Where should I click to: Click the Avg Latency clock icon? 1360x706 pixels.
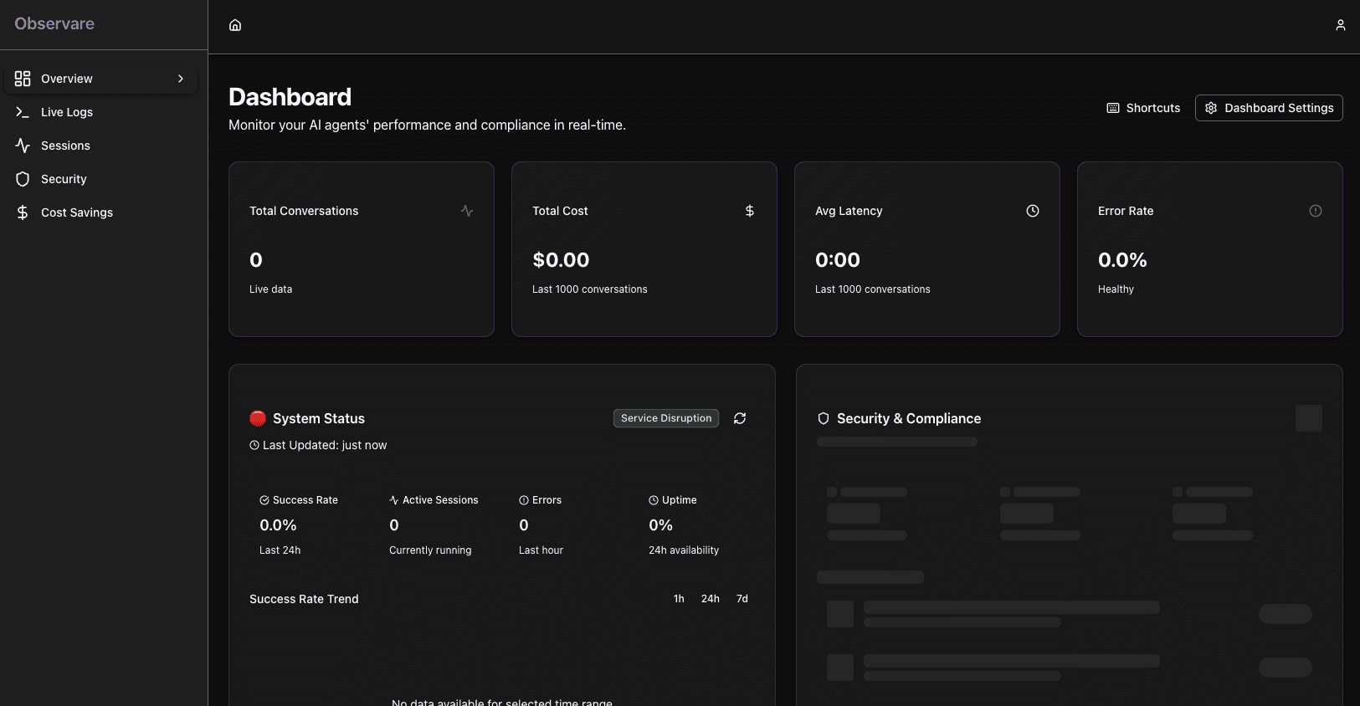[x=1033, y=211]
